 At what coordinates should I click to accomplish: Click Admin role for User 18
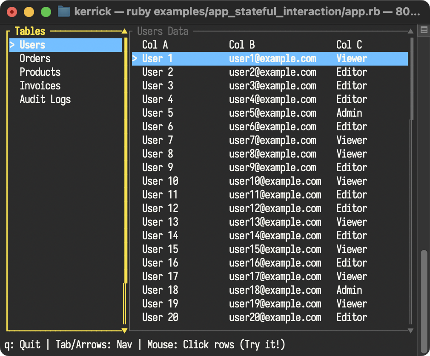[349, 290]
